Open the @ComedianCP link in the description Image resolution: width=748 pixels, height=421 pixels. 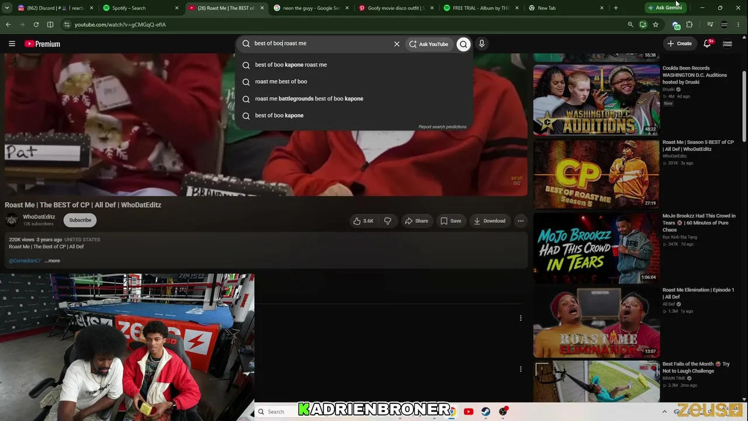pyautogui.click(x=25, y=261)
